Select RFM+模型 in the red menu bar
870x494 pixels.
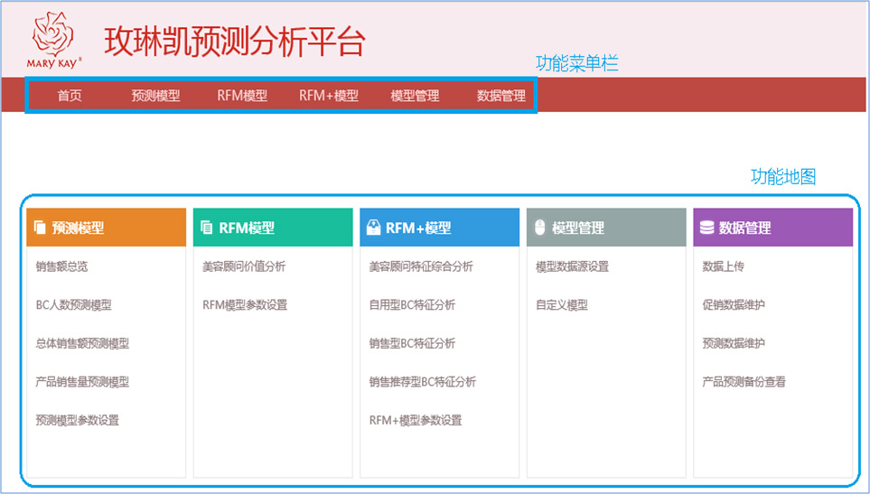point(329,96)
